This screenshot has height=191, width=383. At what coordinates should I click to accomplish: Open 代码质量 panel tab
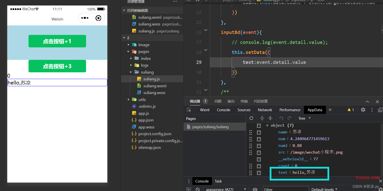pyautogui.click(x=261, y=101)
